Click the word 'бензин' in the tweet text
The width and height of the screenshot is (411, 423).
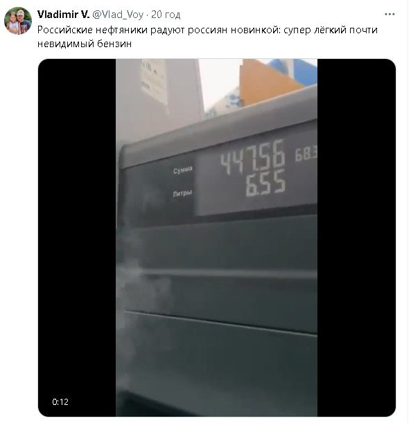[x=114, y=44]
